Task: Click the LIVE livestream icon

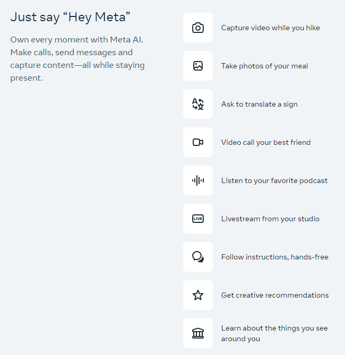Action: (198, 219)
